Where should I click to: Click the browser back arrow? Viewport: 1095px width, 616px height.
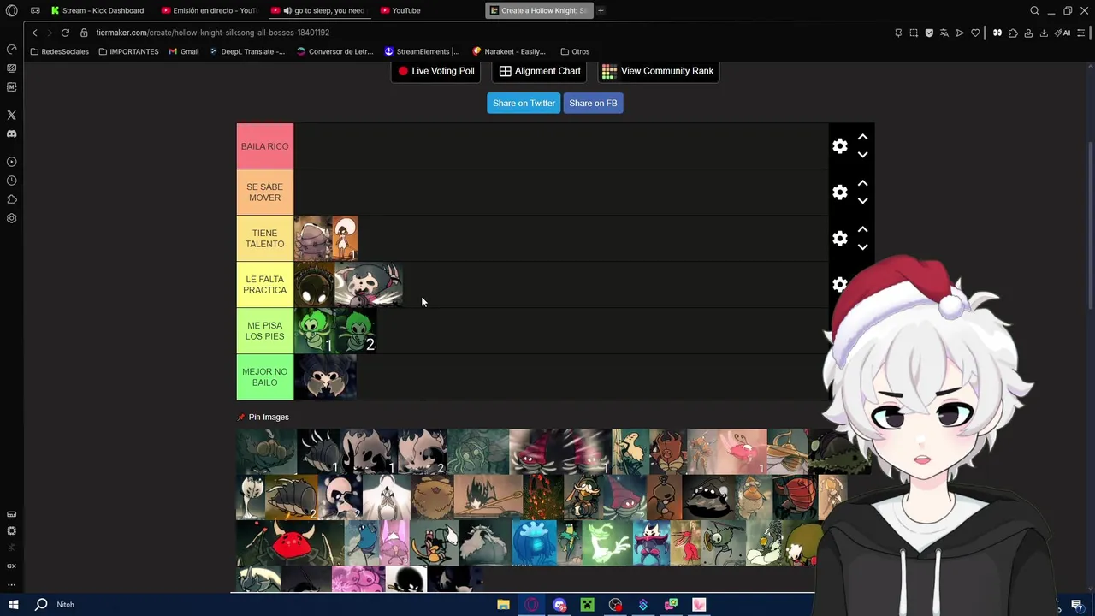click(34, 33)
